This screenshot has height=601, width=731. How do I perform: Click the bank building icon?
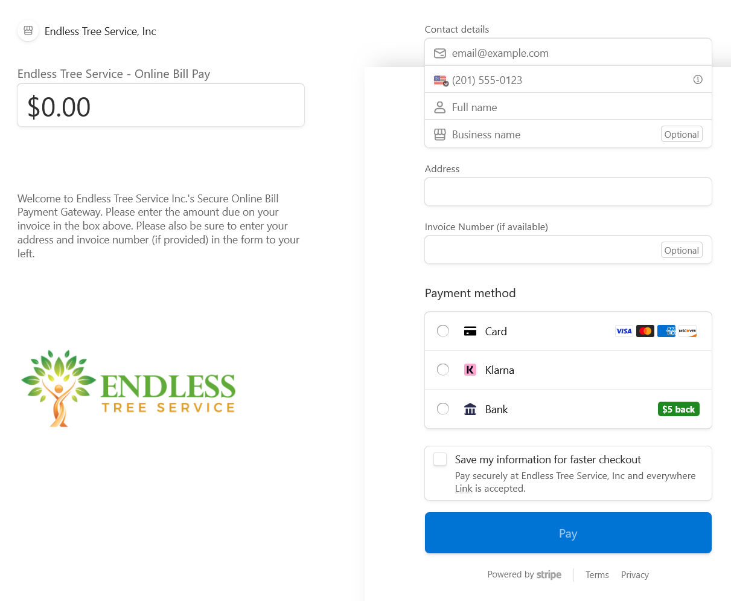pyautogui.click(x=470, y=410)
